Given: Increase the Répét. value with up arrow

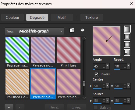Looking at the screenshot, I should coord(125,65).
